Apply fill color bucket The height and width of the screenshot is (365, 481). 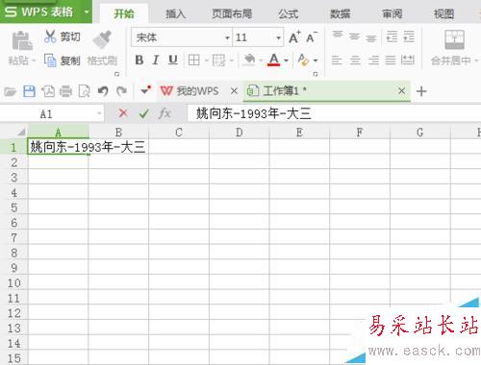pos(249,60)
